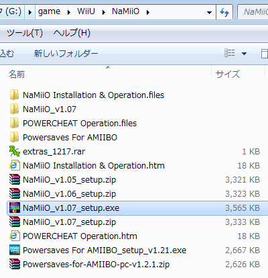Select folder name NaMiiO_v1.07
Image resolution: width=268 pixels, height=278 pixels.
coord(50,109)
